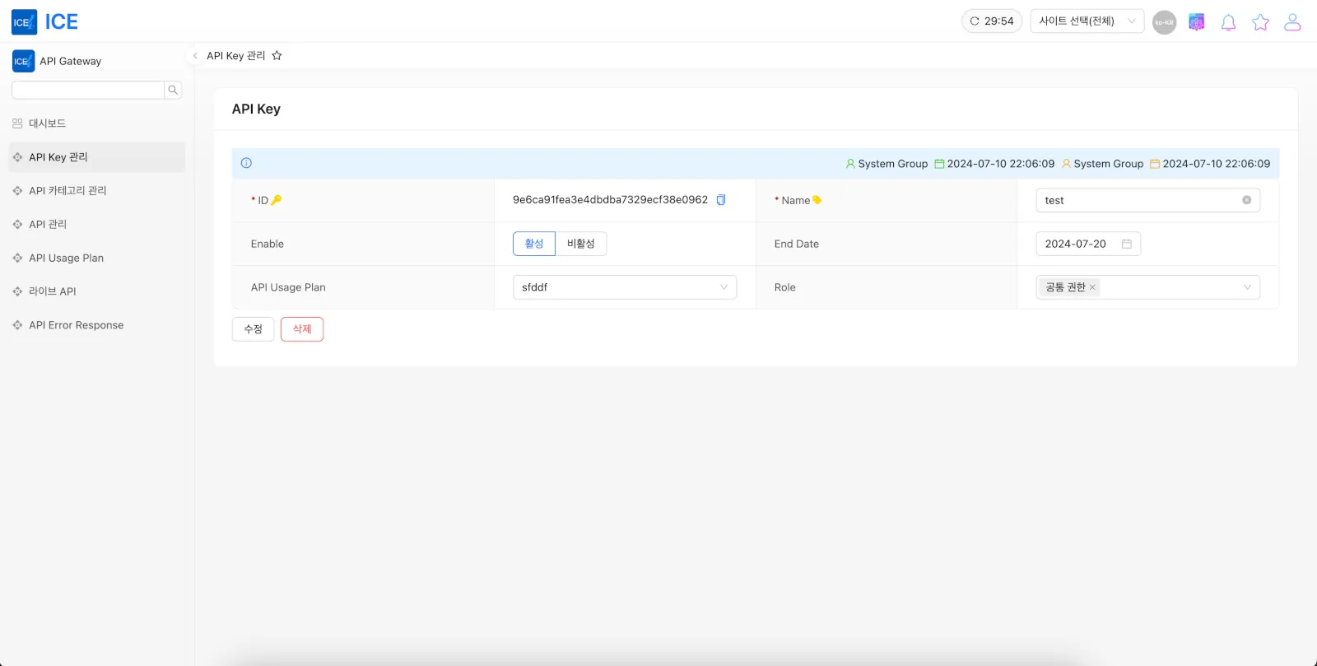Click the info icon in blue banner
Image resolution: width=1317 pixels, height=666 pixels.
[x=246, y=163]
